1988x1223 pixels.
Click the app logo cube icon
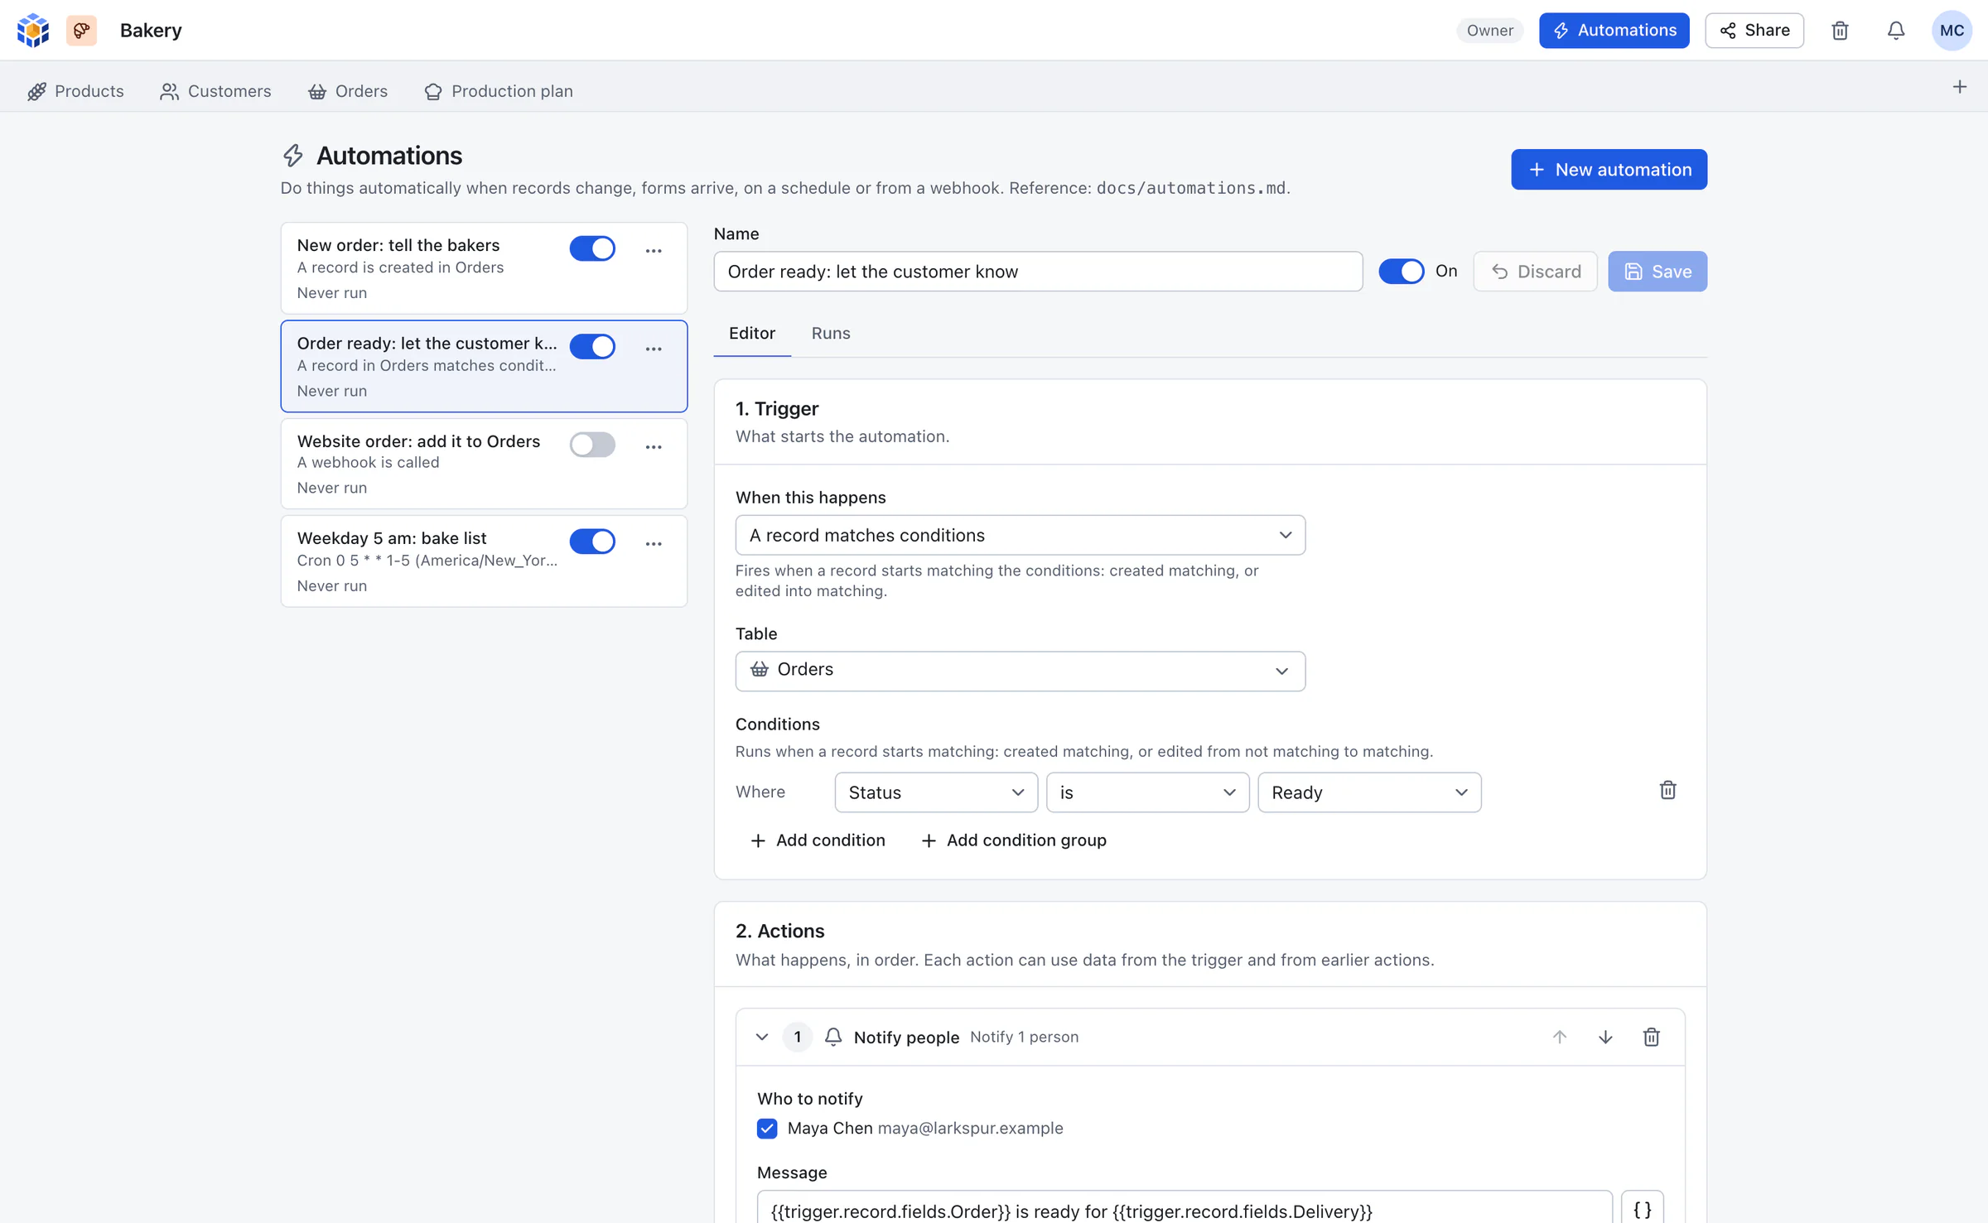33,30
